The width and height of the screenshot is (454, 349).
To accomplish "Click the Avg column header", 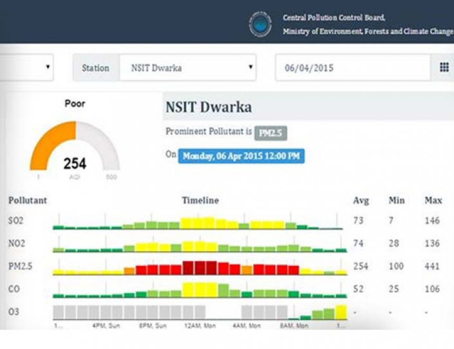I will (361, 201).
